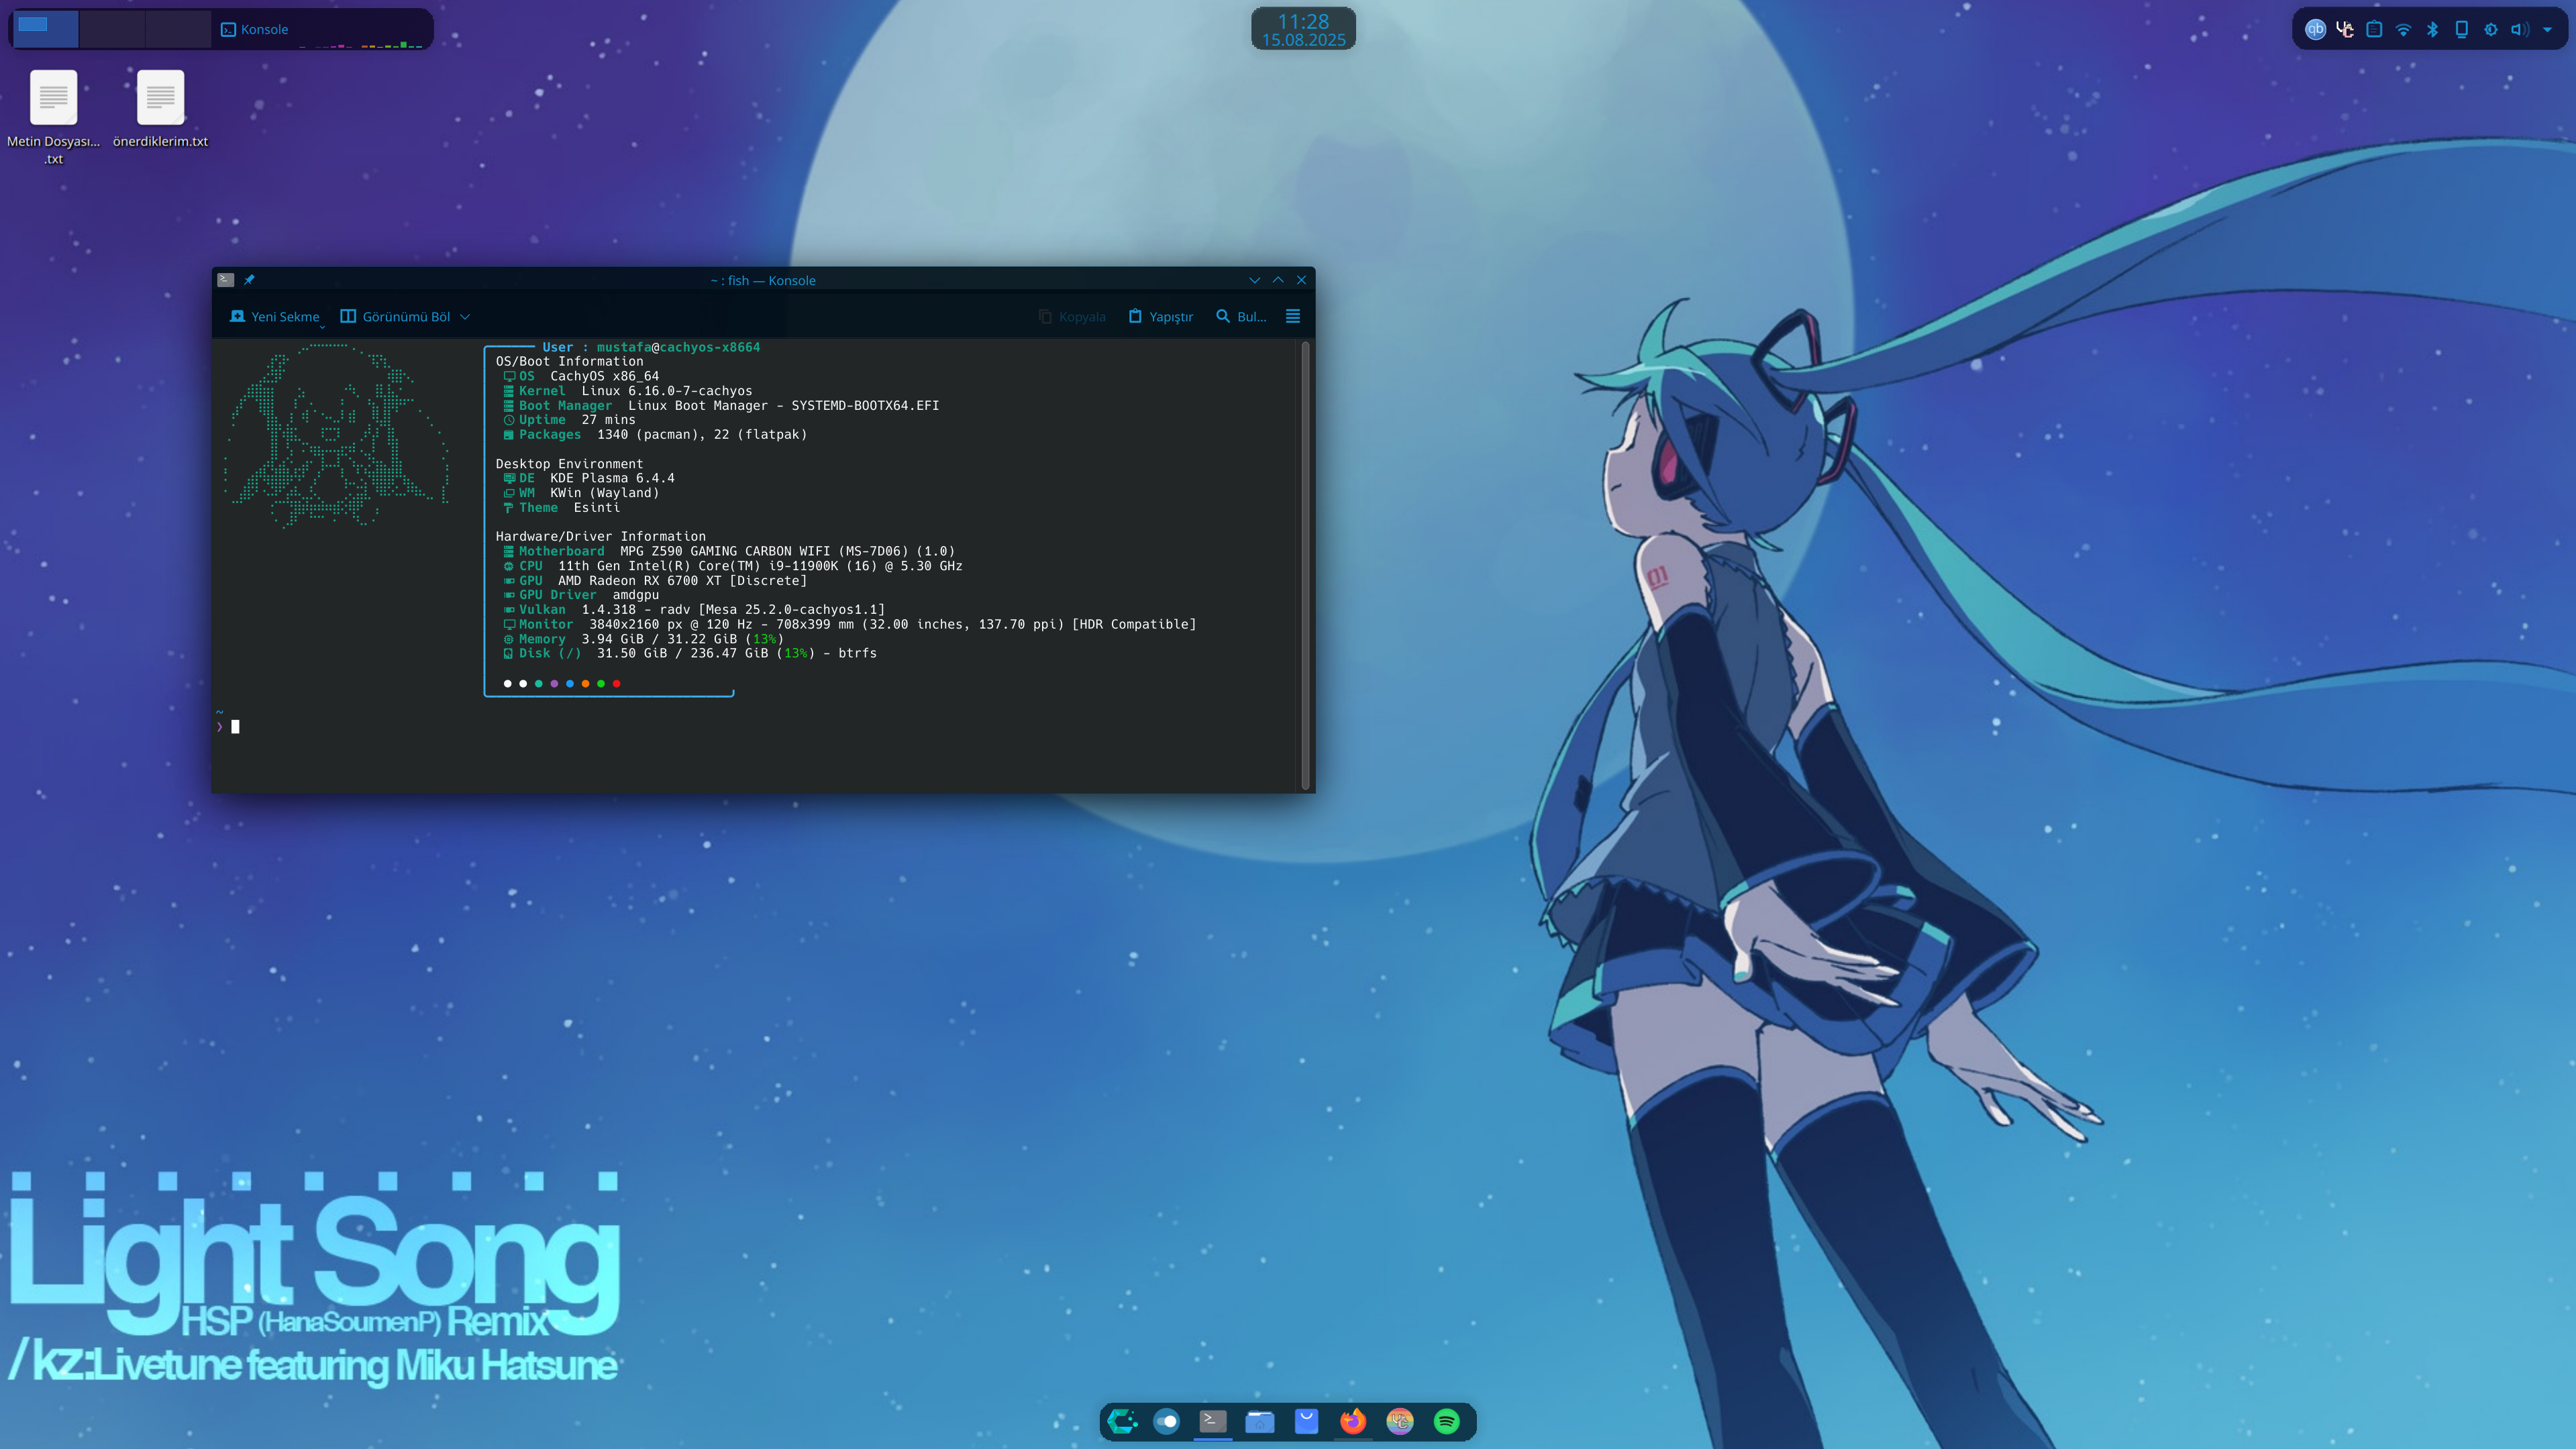This screenshot has width=2576, height=1449.
Task: Click the Kopyala copy button
Action: click(1072, 316)
